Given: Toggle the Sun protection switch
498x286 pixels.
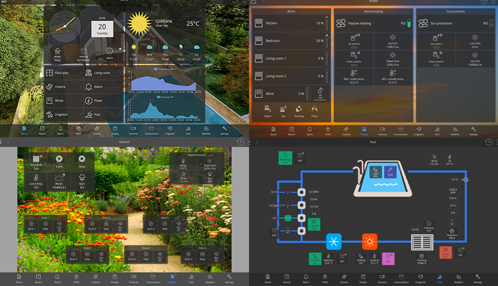Looking at the screenshot, I should coord(491,23).
